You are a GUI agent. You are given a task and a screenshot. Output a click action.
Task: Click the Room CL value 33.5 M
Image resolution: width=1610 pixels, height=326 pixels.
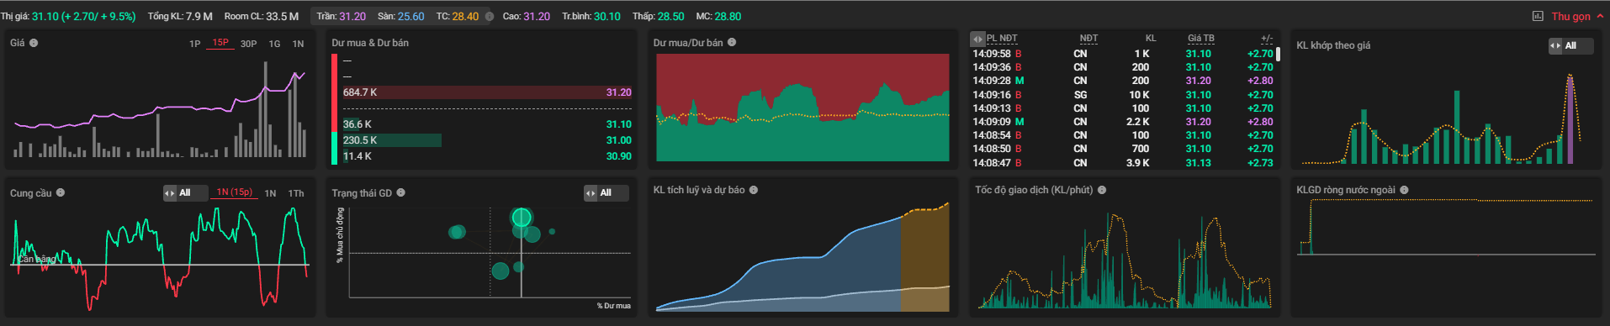pos(282,16)
